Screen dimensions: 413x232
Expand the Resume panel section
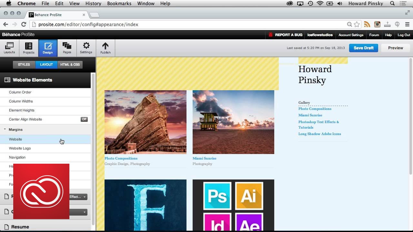(x=20, y=227)
